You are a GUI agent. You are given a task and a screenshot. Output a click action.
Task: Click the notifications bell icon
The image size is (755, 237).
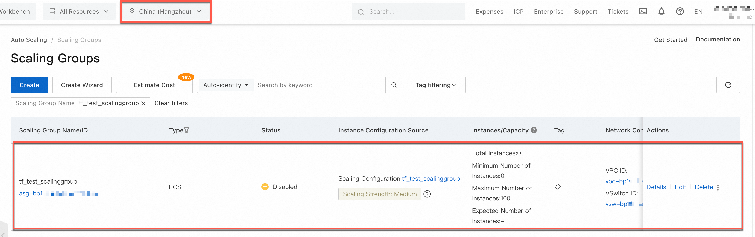point(661,12)
